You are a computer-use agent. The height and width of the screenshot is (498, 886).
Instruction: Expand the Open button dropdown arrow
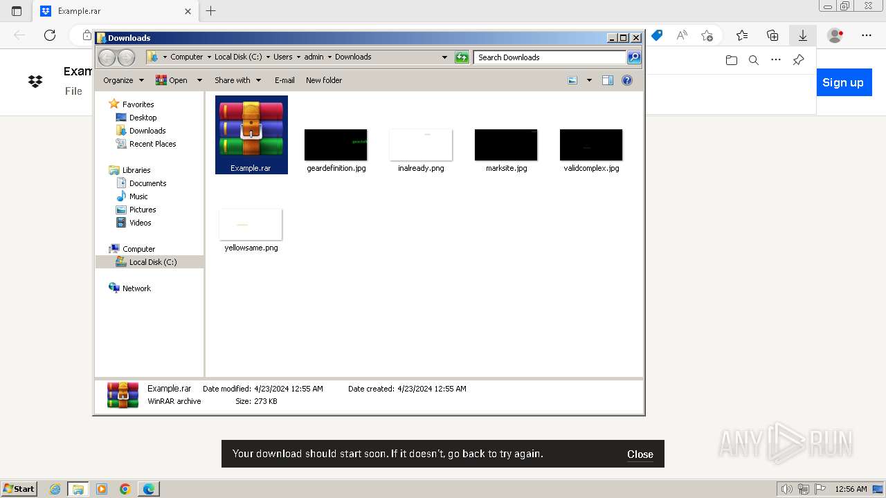click(x=199, y=80)
